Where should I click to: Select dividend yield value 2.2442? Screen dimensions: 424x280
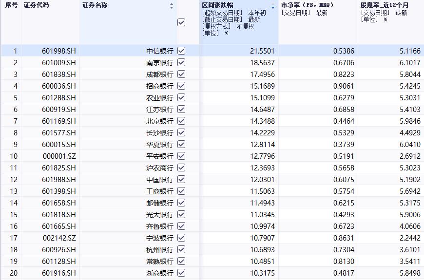[410, 238]
